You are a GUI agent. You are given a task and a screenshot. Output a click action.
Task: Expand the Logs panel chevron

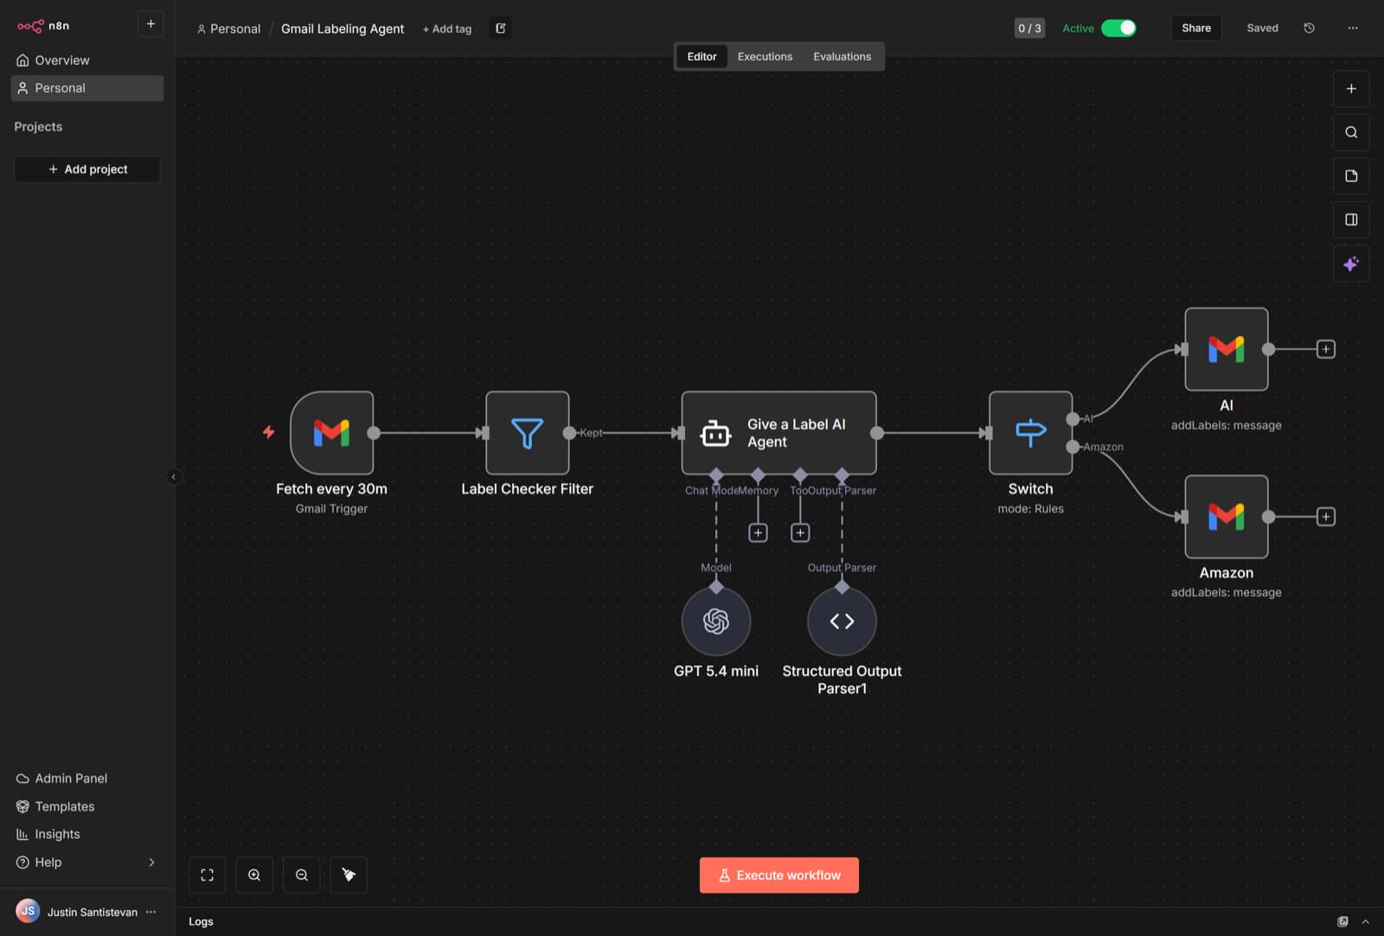(x=1366, y=921)
